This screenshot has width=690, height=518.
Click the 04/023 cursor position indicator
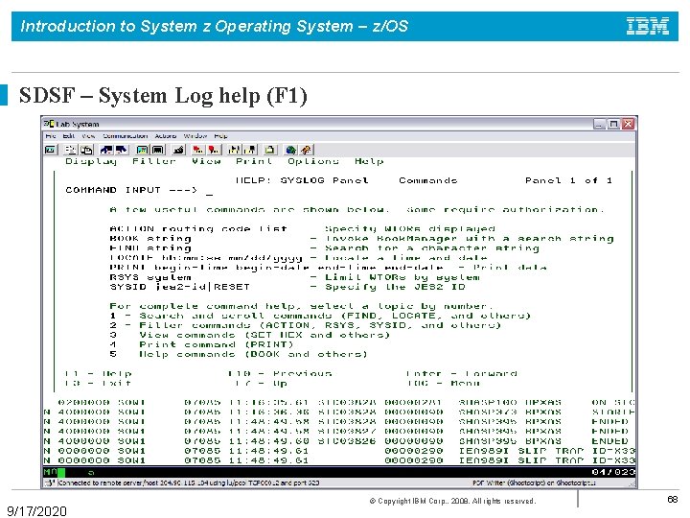(613, 472)
